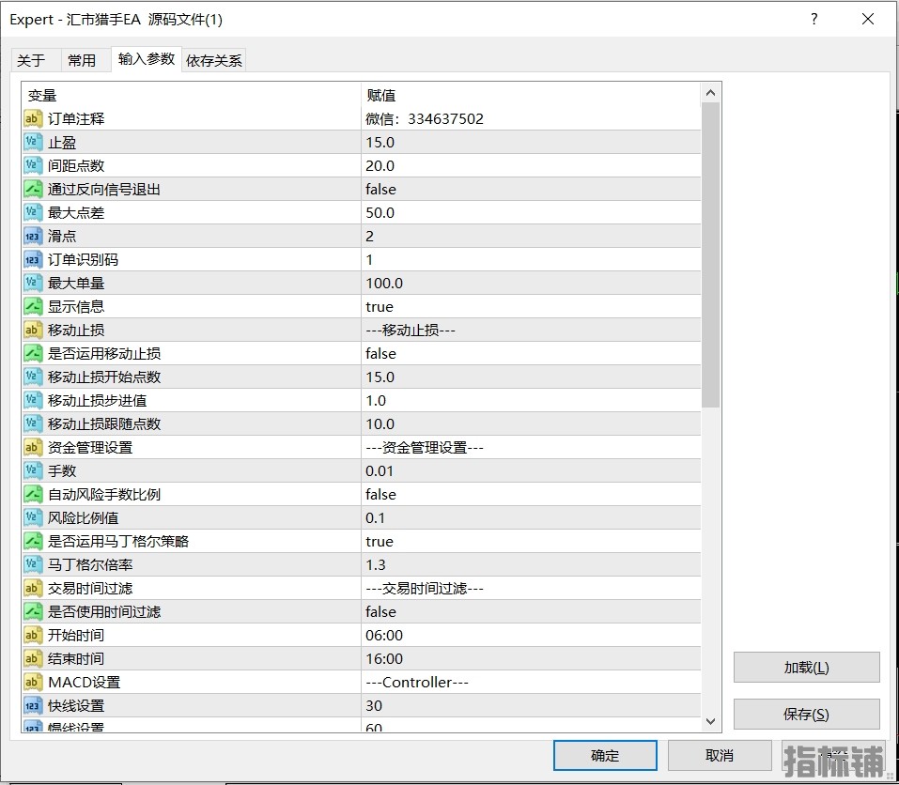This screenshot has width=899, height=785.
Task: Select the 是否运用移动止损 value false
Action: 380,354
